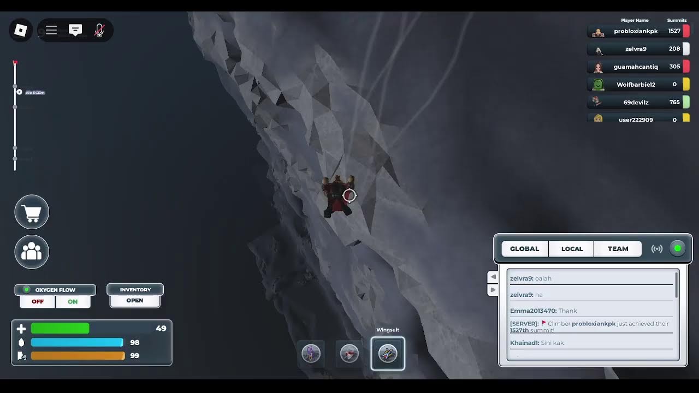Click the altitude marker on progress line
This screenshot has width=699, height=393.
pos(19,92)
